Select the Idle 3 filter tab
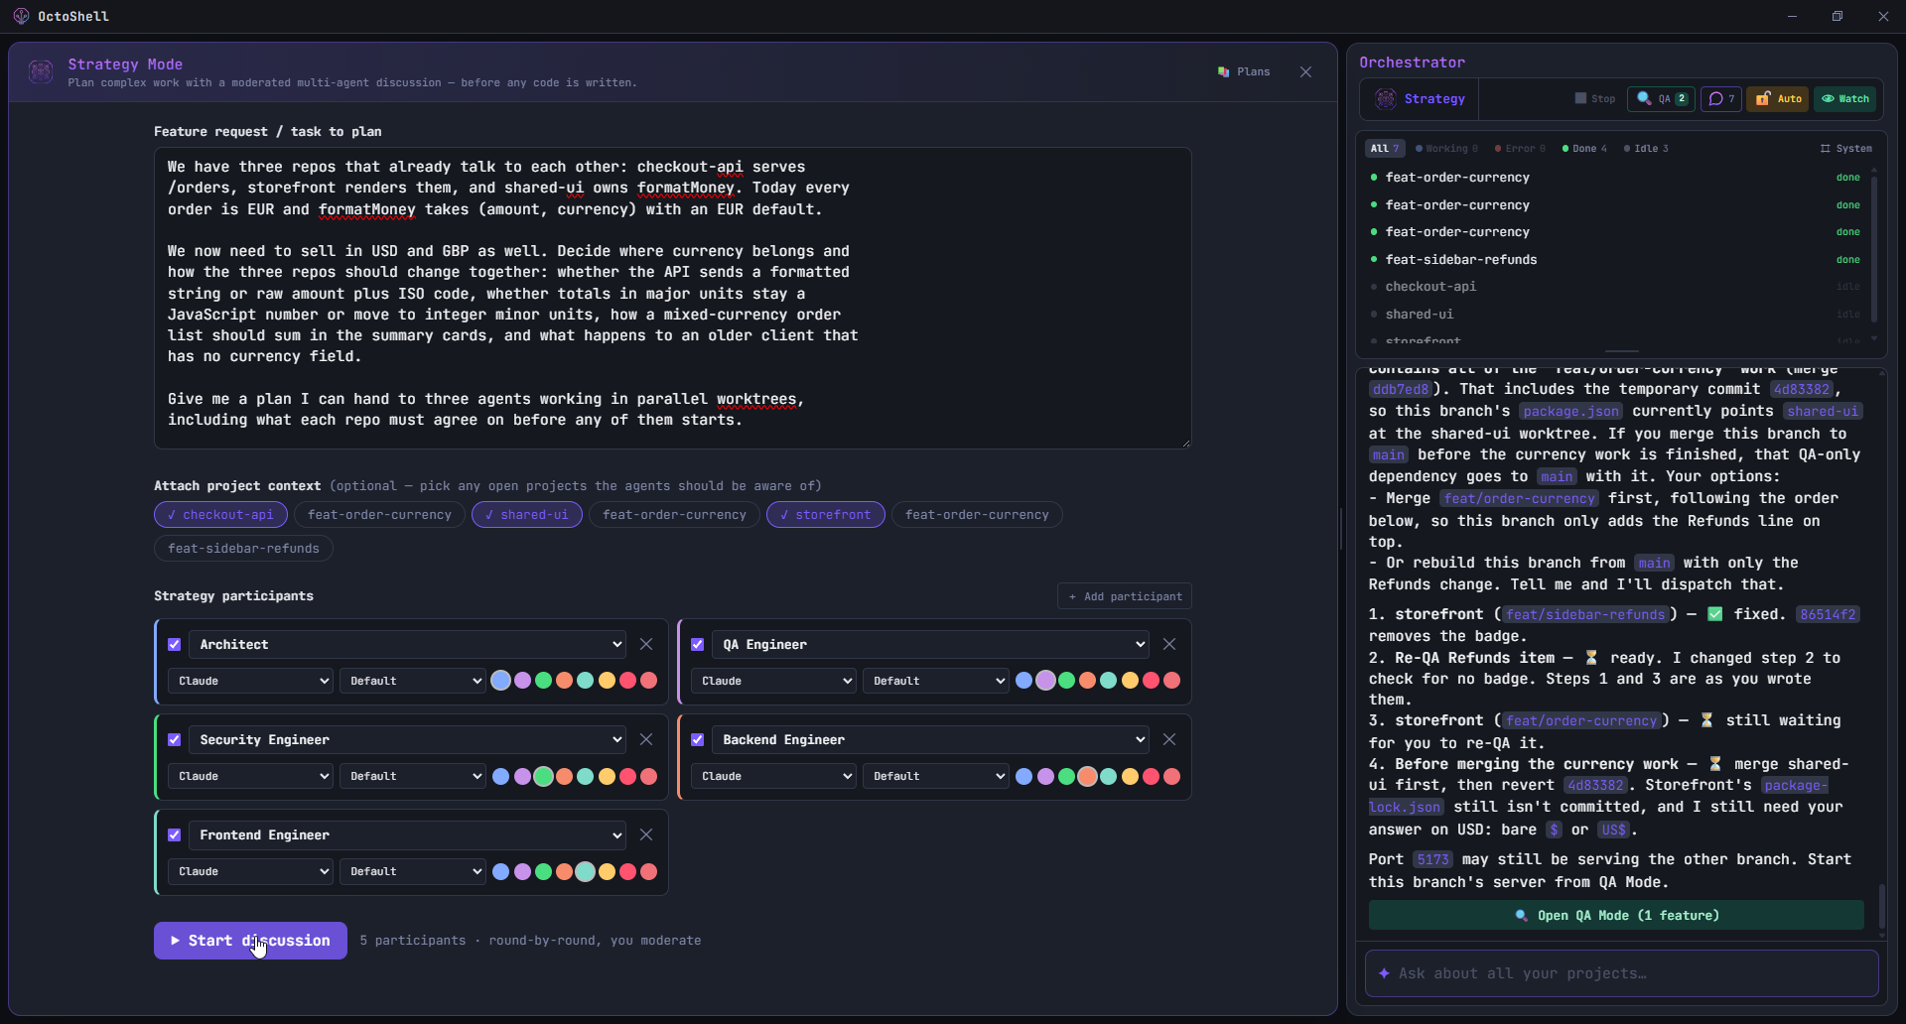The height and width of the screenshot is (1024, 1906). click(x=1646, y=148)
